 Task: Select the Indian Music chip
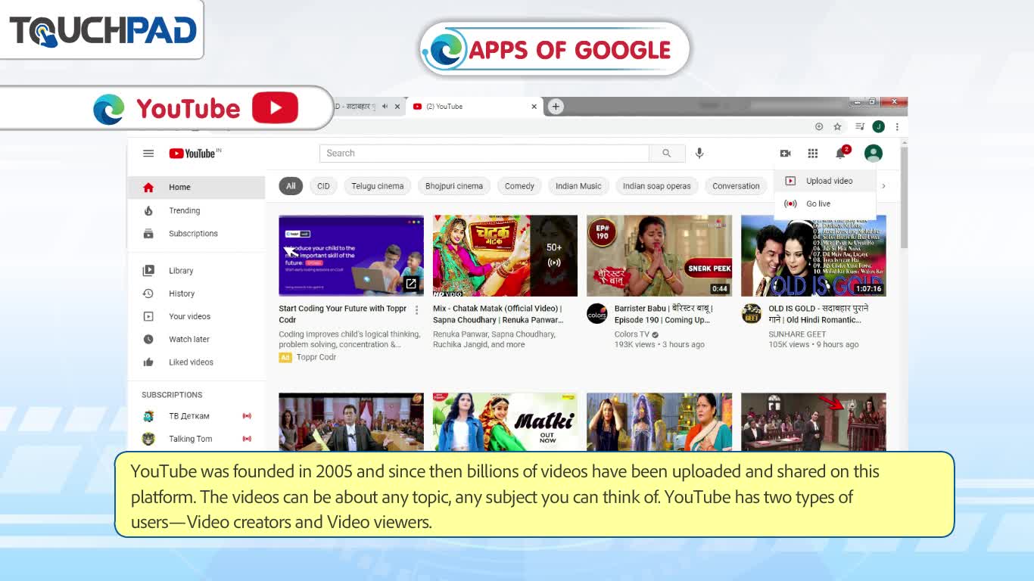click(x=578, y=186)
